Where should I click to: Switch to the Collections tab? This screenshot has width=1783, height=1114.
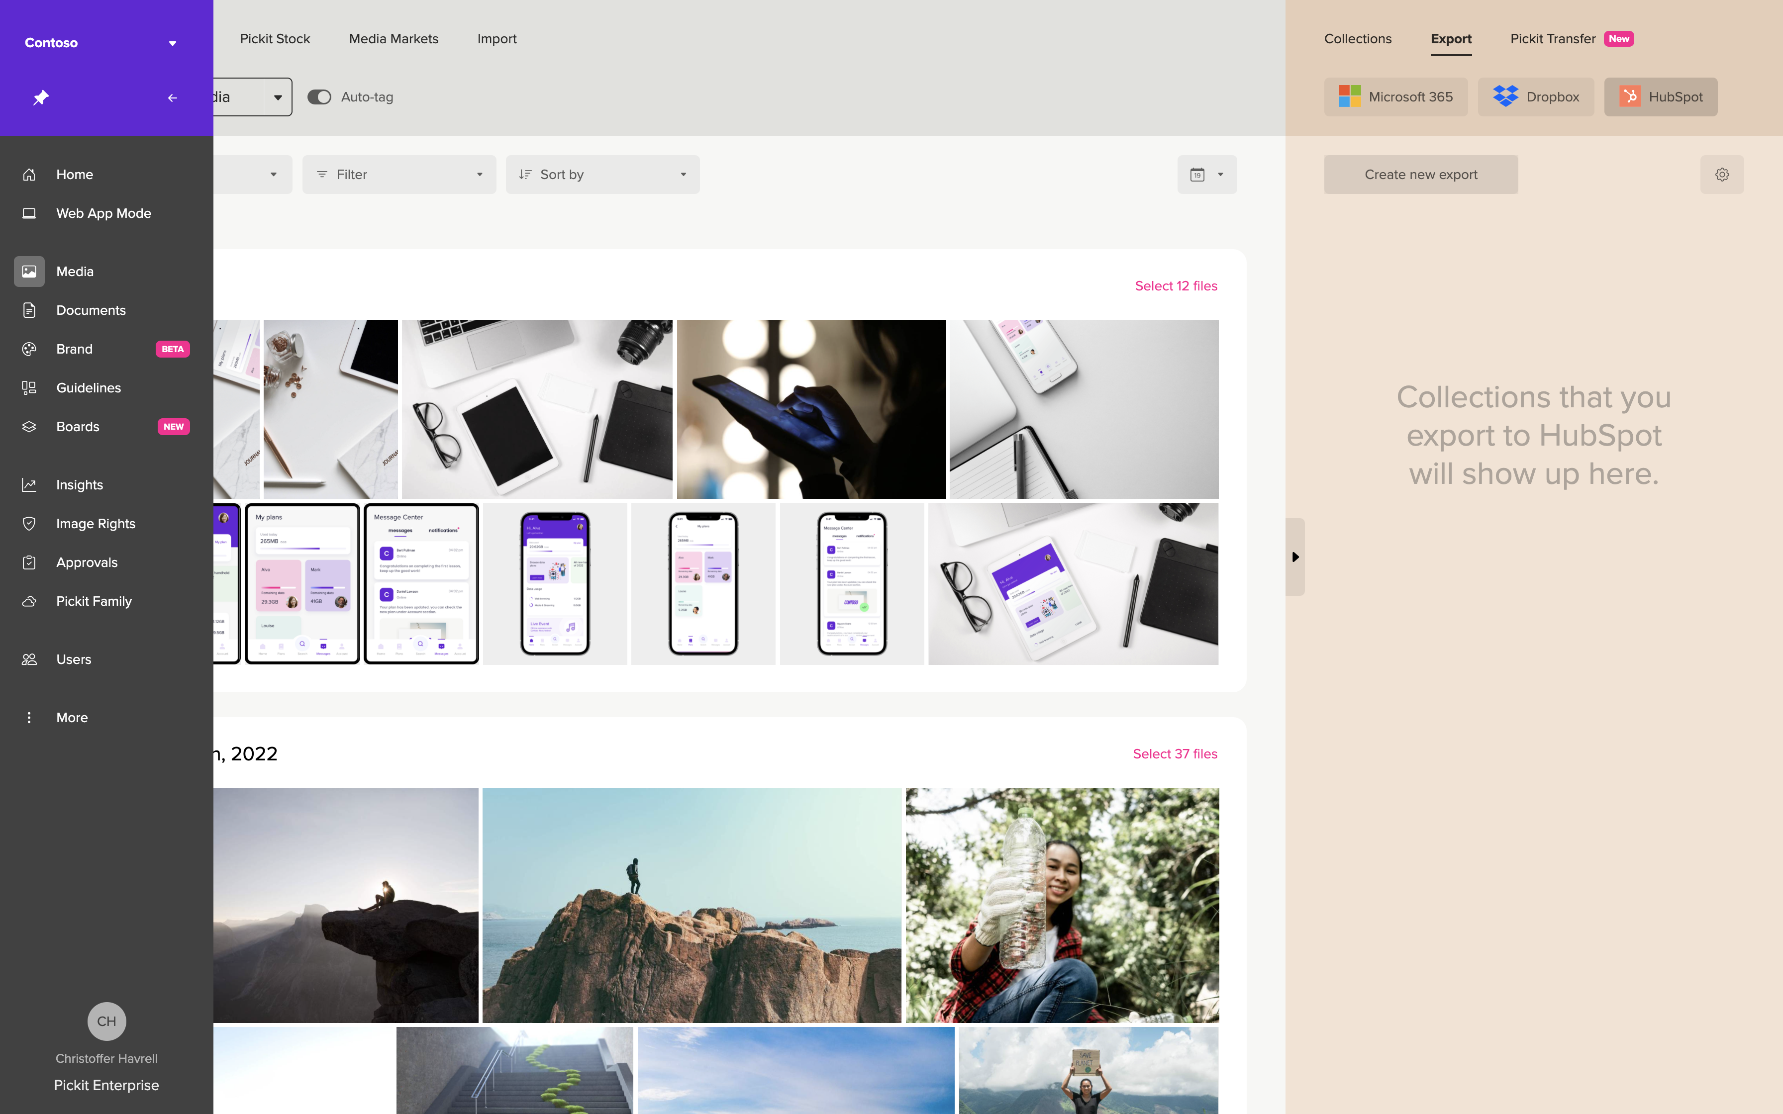click(x=1357, y=39)
